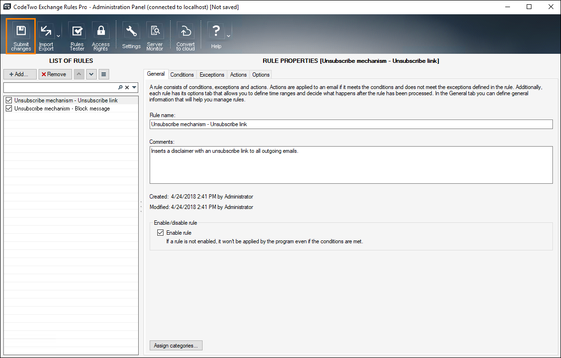Screen dimensions: 561x358
Task: Switch to the Conditions tab
Action: point(182,75)
